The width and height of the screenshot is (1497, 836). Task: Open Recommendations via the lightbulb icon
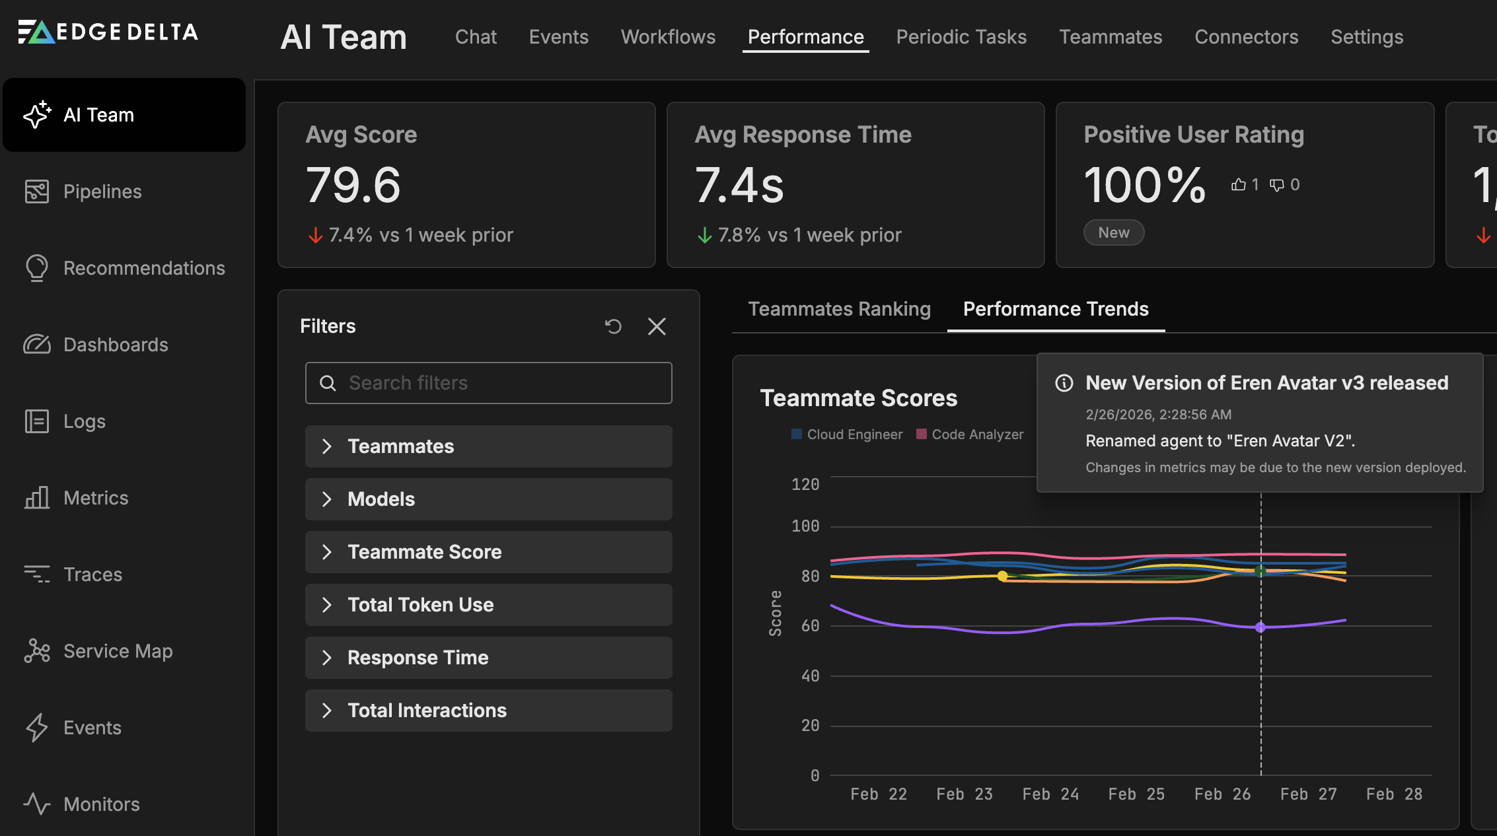coord(37,268)
